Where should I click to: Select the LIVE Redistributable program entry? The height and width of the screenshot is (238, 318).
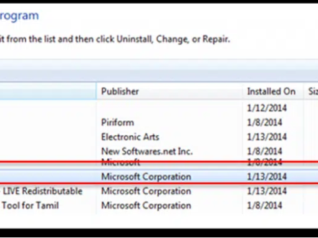(42, 191)
